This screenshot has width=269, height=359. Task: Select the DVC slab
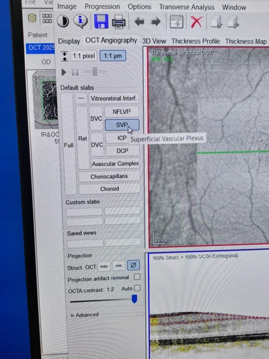(97, 145)
